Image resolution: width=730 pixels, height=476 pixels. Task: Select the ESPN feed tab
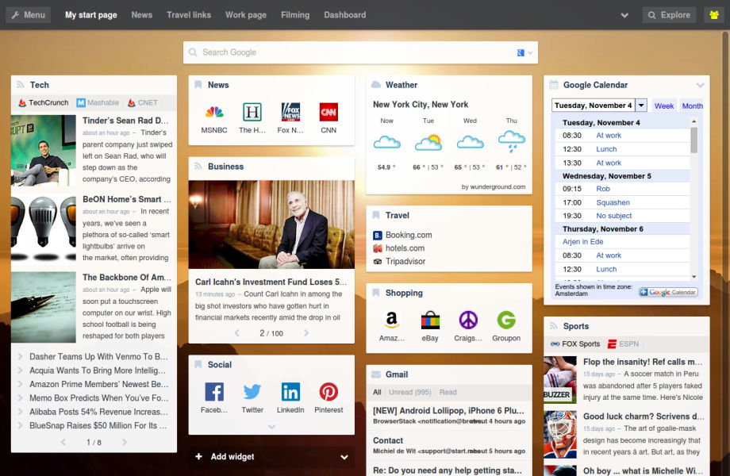624,344
